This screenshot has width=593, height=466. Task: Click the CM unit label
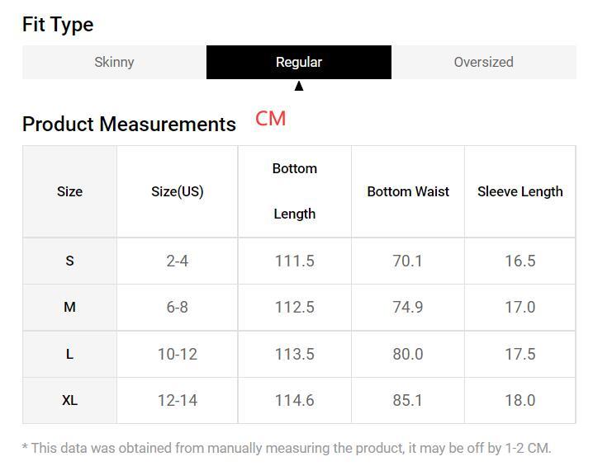[270, 119]
